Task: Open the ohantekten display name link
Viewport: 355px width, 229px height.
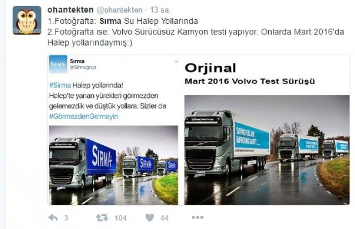Action: click(70, 10)
